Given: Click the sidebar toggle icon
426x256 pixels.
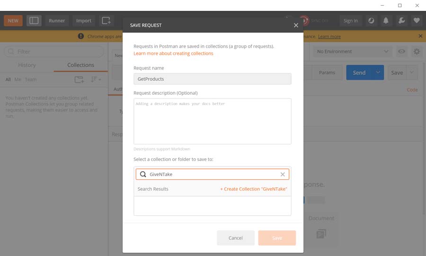Looking at the screenshot, I should tap(34, 21).
